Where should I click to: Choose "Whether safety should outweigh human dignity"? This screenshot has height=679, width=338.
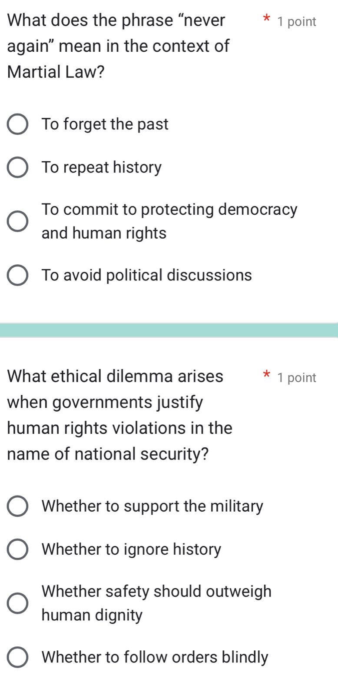[x=17, y=603]
